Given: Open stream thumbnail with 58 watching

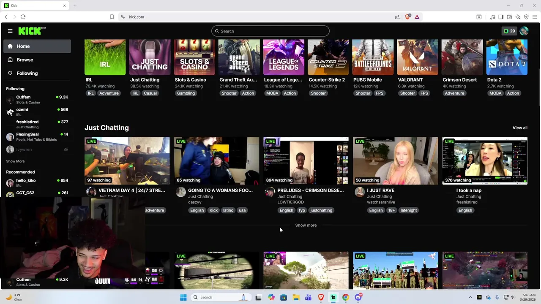Looking at the screenshot, I should point(396,160).
